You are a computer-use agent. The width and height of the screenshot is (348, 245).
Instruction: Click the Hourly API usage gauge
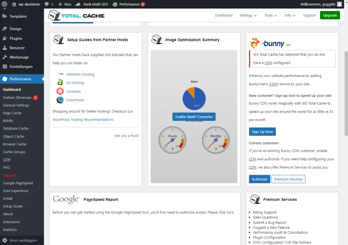(172, 140)
